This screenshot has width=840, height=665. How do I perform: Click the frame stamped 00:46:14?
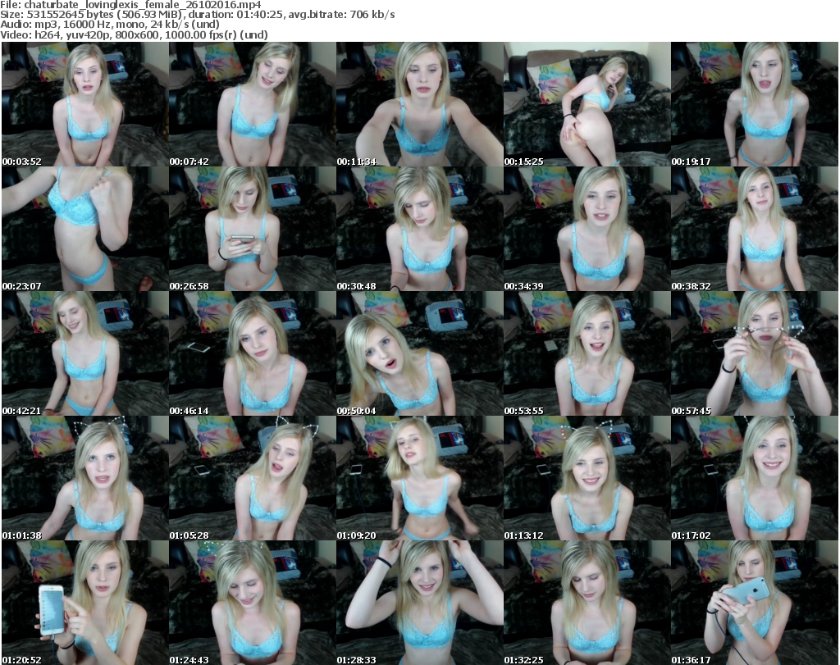[253, 354]
